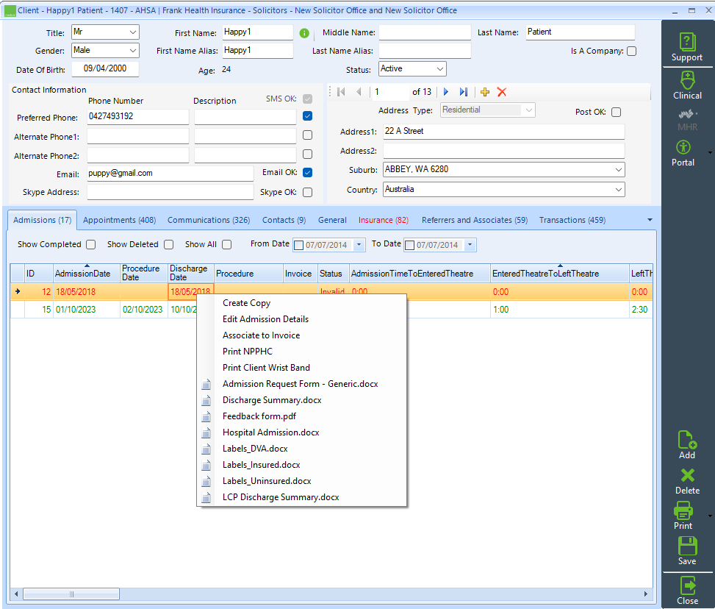The width and height of the screenshot is (715, 609).
Task: Click document icon beside Discharge Summary.docx
Action: coord(206,400)
